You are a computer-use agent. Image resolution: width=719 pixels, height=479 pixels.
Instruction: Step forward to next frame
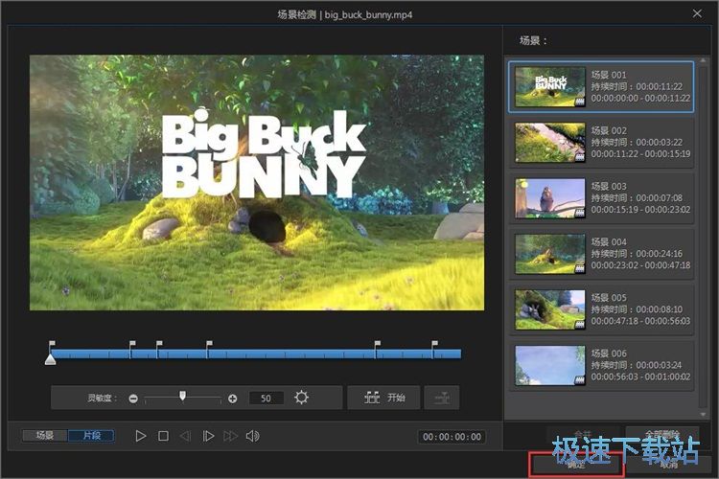[x=208, y=436]
